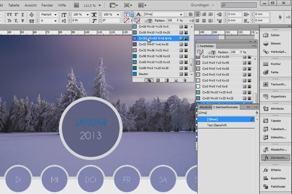This screenshot has height=194, width=292.
Task: Toggle Underline formatting
Action: click(x=22, y=15)
